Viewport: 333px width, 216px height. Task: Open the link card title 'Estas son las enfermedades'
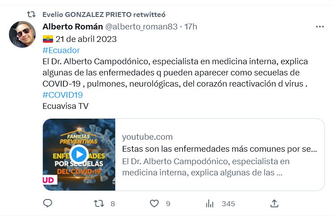pos(220,149)
